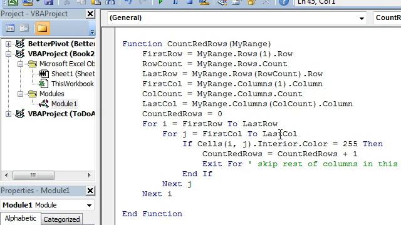Click the Microsoft Excel Objects folder icon
The width and height of the screenshot is (401, 225).
coord(32,64)
